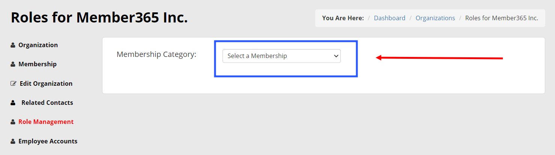Click the pencil icon beside Edit Organization
Screen dimensions: 555x155
click(14, 83)
